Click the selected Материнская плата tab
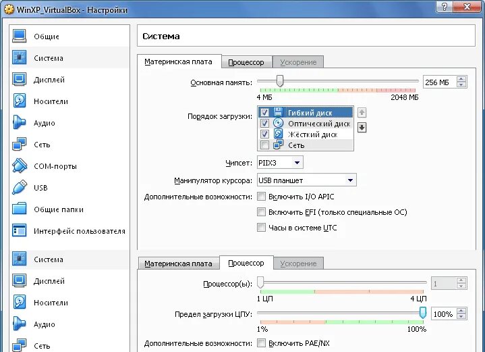This screenshot has width=485, height=352. (179, 61)
